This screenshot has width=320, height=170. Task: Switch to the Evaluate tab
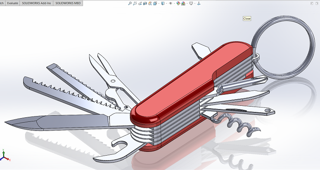(x=12, y=3)
